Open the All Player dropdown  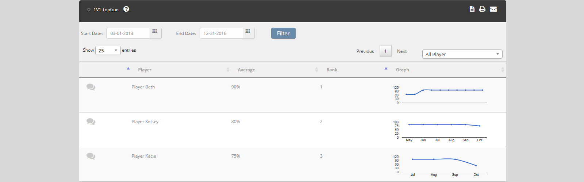[x=462, y=54]
